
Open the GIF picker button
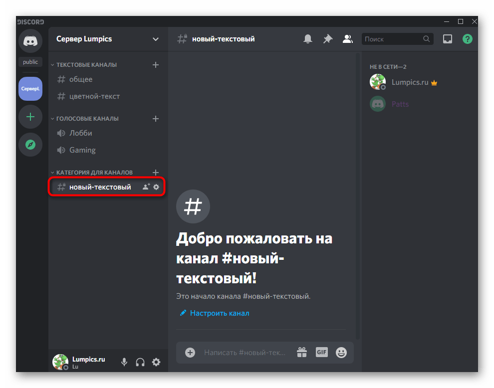(322, 352)
